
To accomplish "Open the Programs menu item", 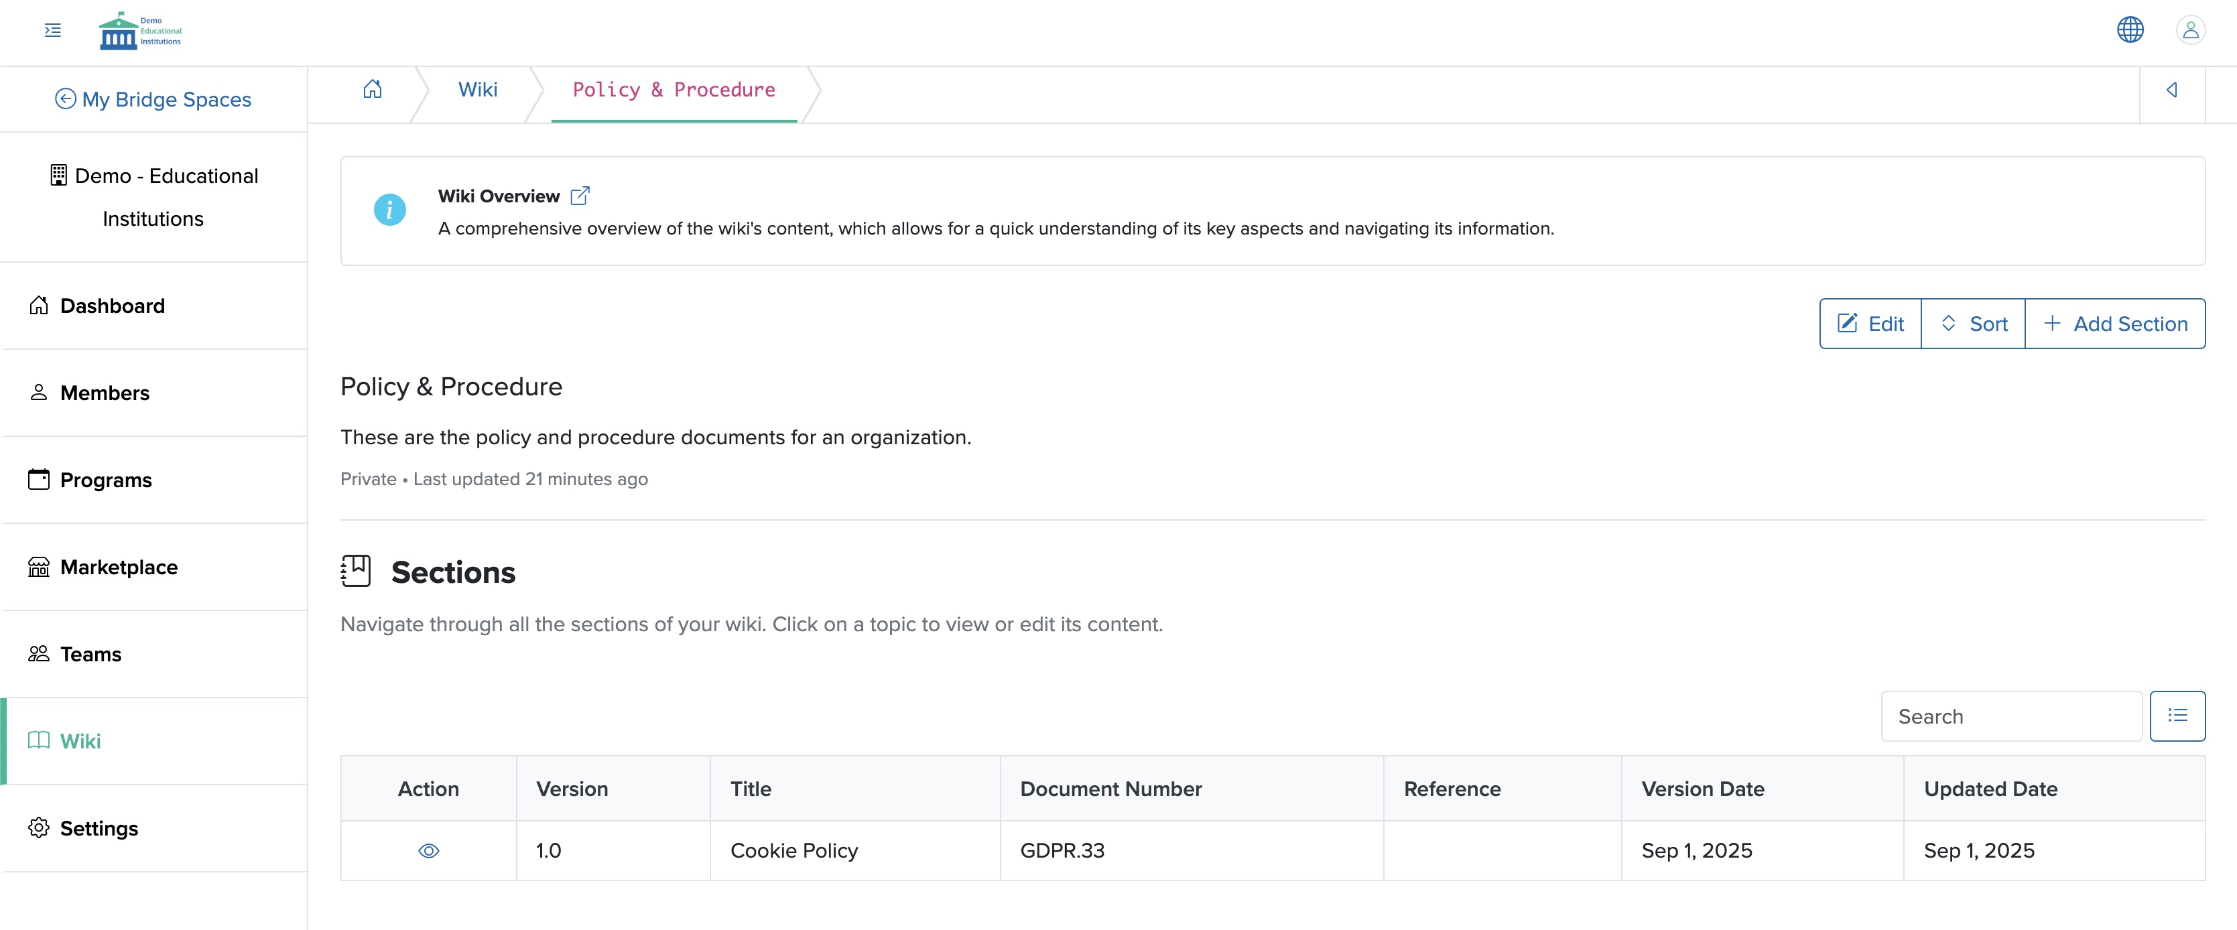I will coord(153,479).
